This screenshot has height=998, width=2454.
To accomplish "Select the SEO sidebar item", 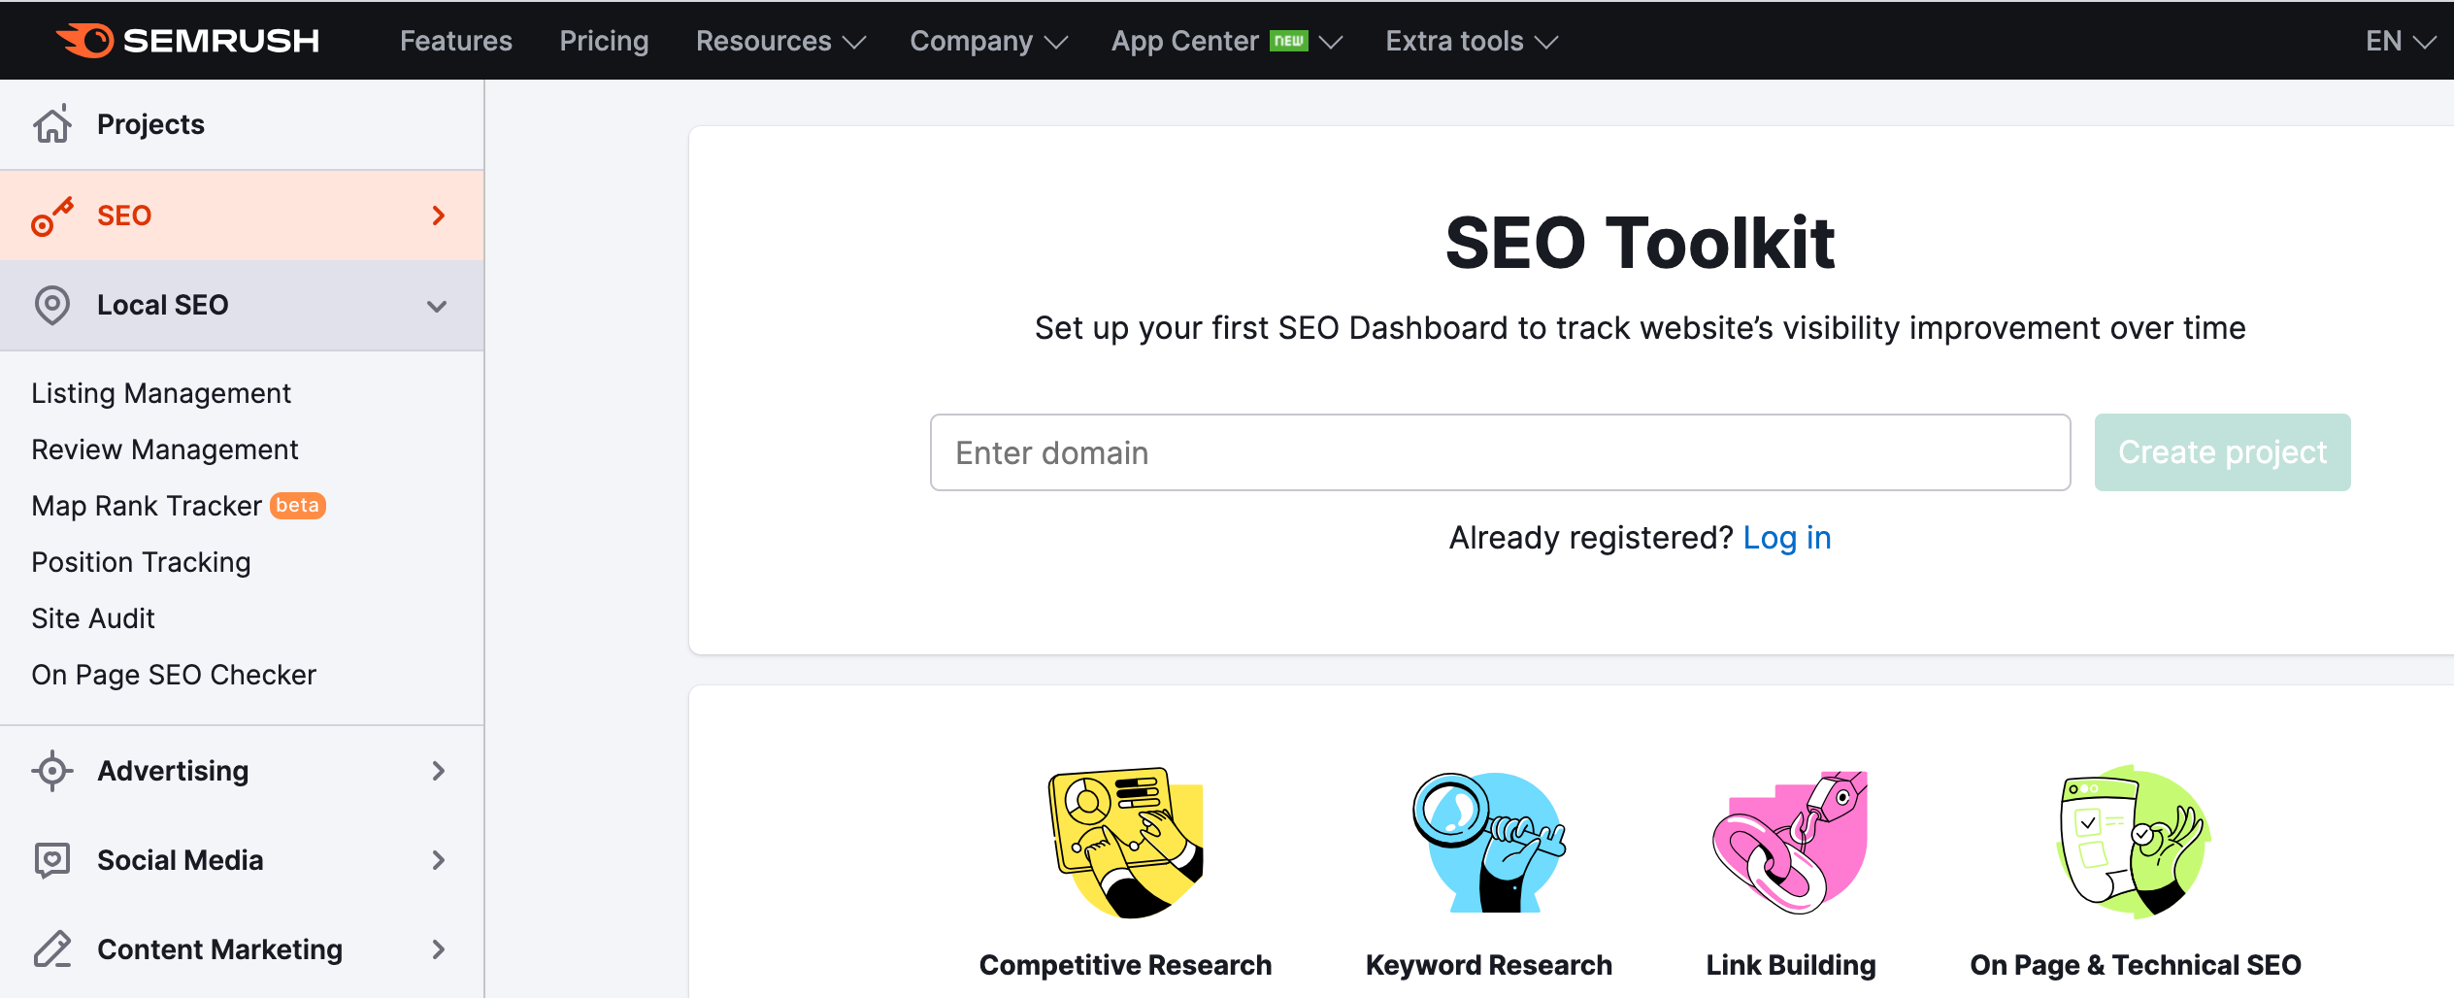I will pyautogui.click(x=242, y=216).
